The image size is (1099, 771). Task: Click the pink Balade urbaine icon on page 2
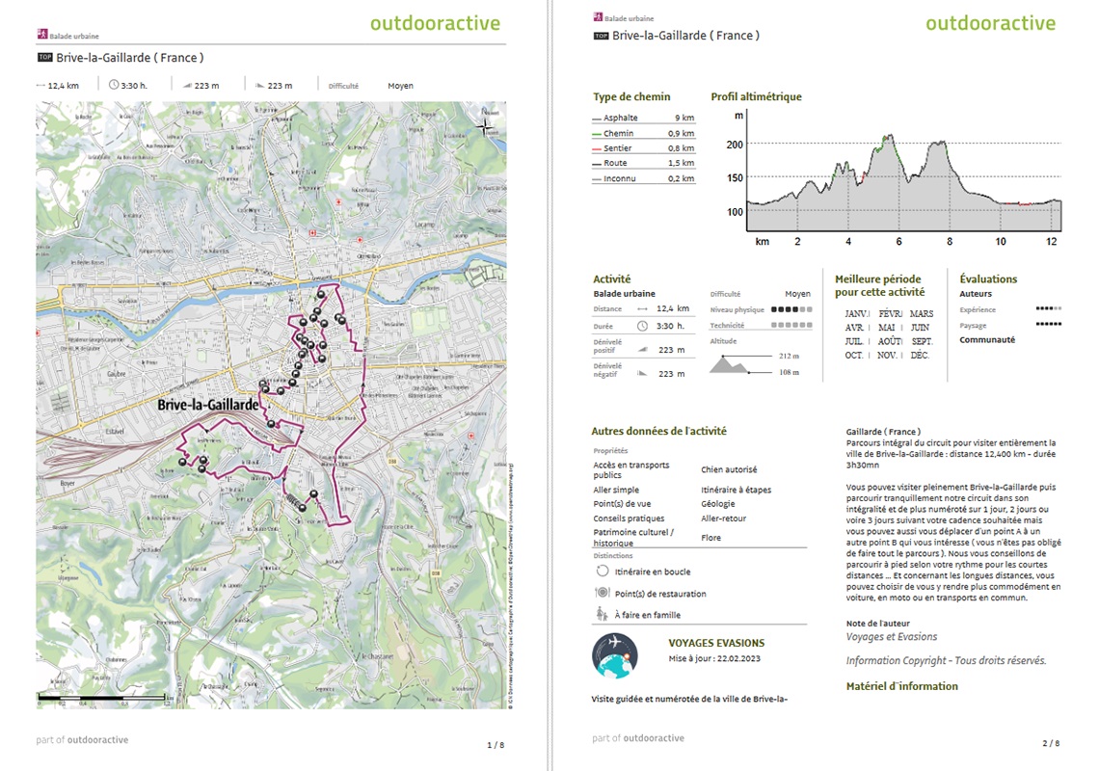598,16
